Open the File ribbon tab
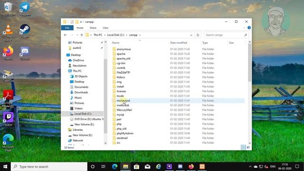This screenshot has height=171, width=304. [x=67, y=28]
